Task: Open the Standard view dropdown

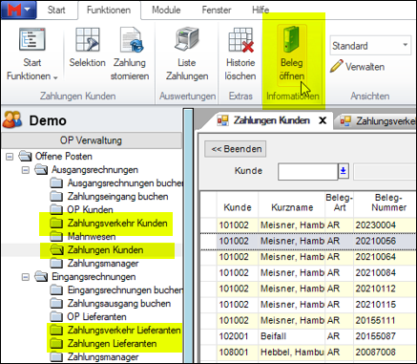Action: point(406,45)
